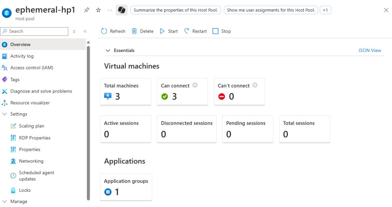This screenshot has height=207, width=392.
Task: Mark host pool as favorite star
Action: (x=98, y=10)
